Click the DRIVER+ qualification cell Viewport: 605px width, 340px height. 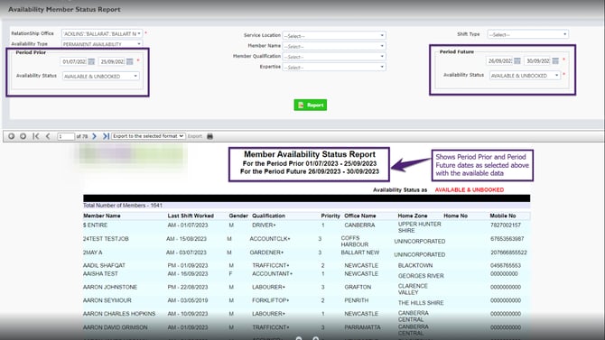tap(264, 225)
